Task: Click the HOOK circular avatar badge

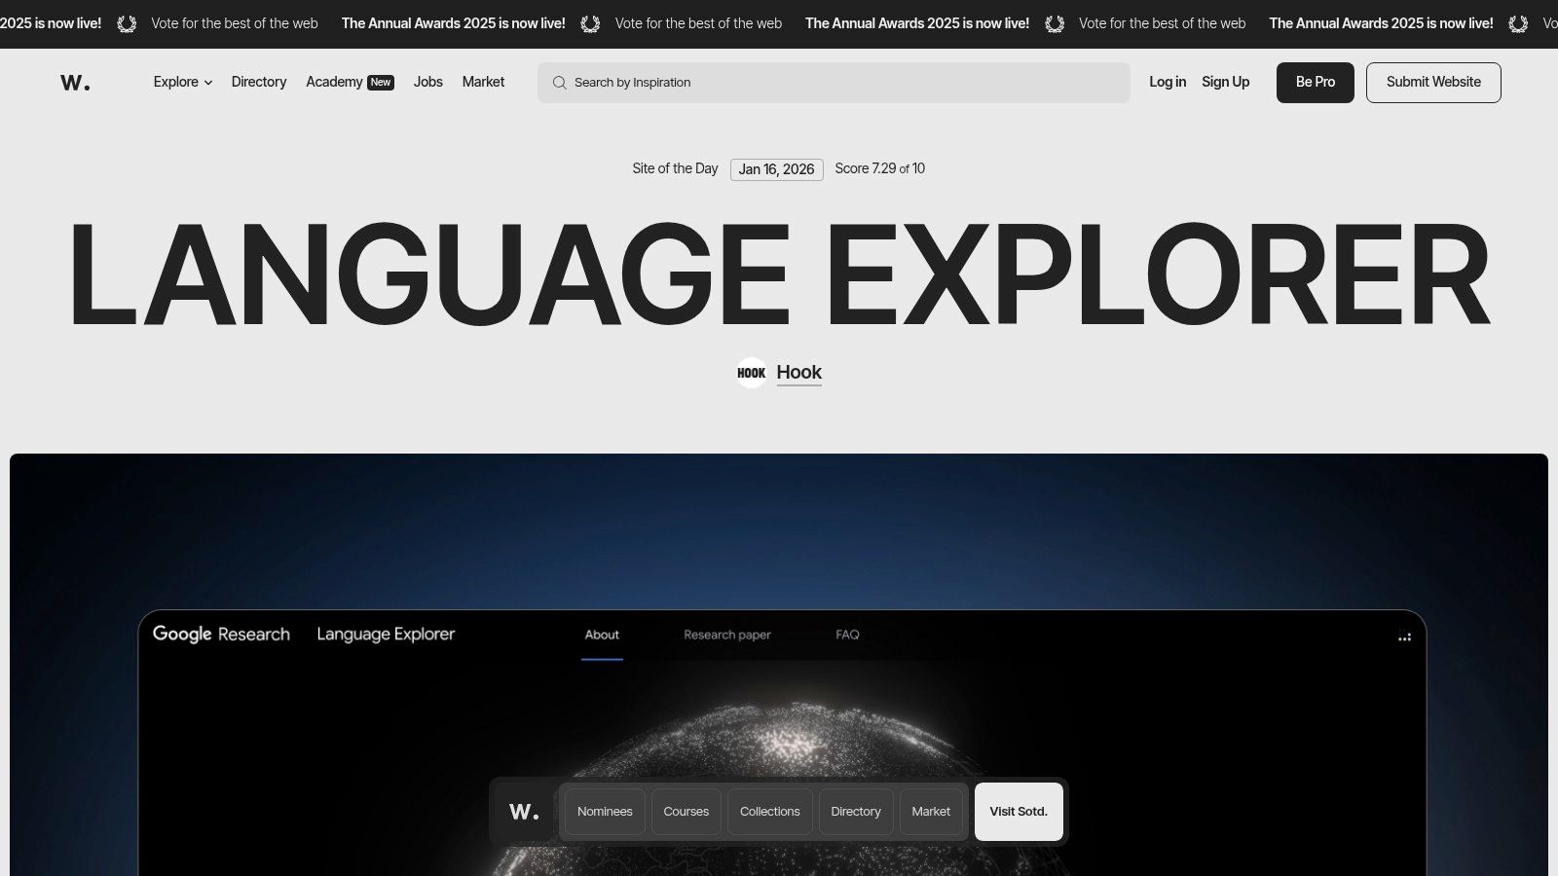Action: click(752, 372)
